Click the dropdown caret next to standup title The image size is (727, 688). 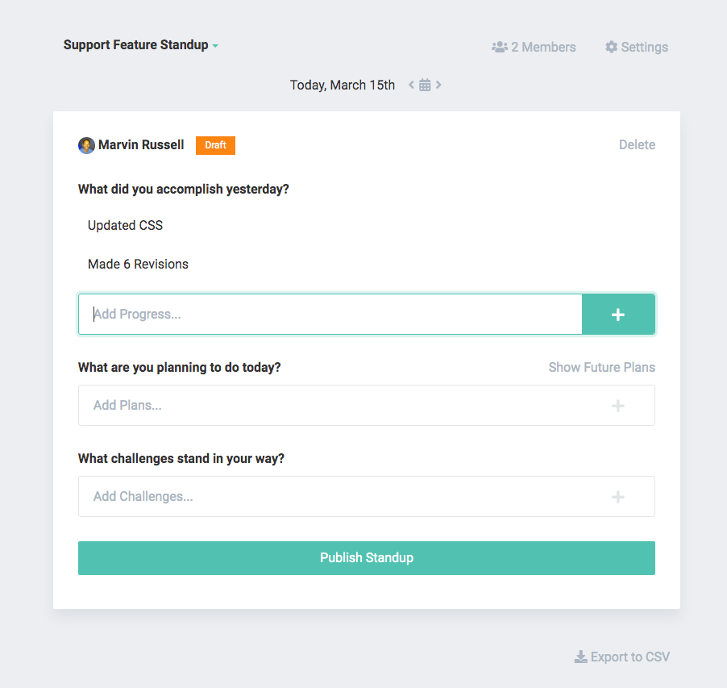click(215, 46)
